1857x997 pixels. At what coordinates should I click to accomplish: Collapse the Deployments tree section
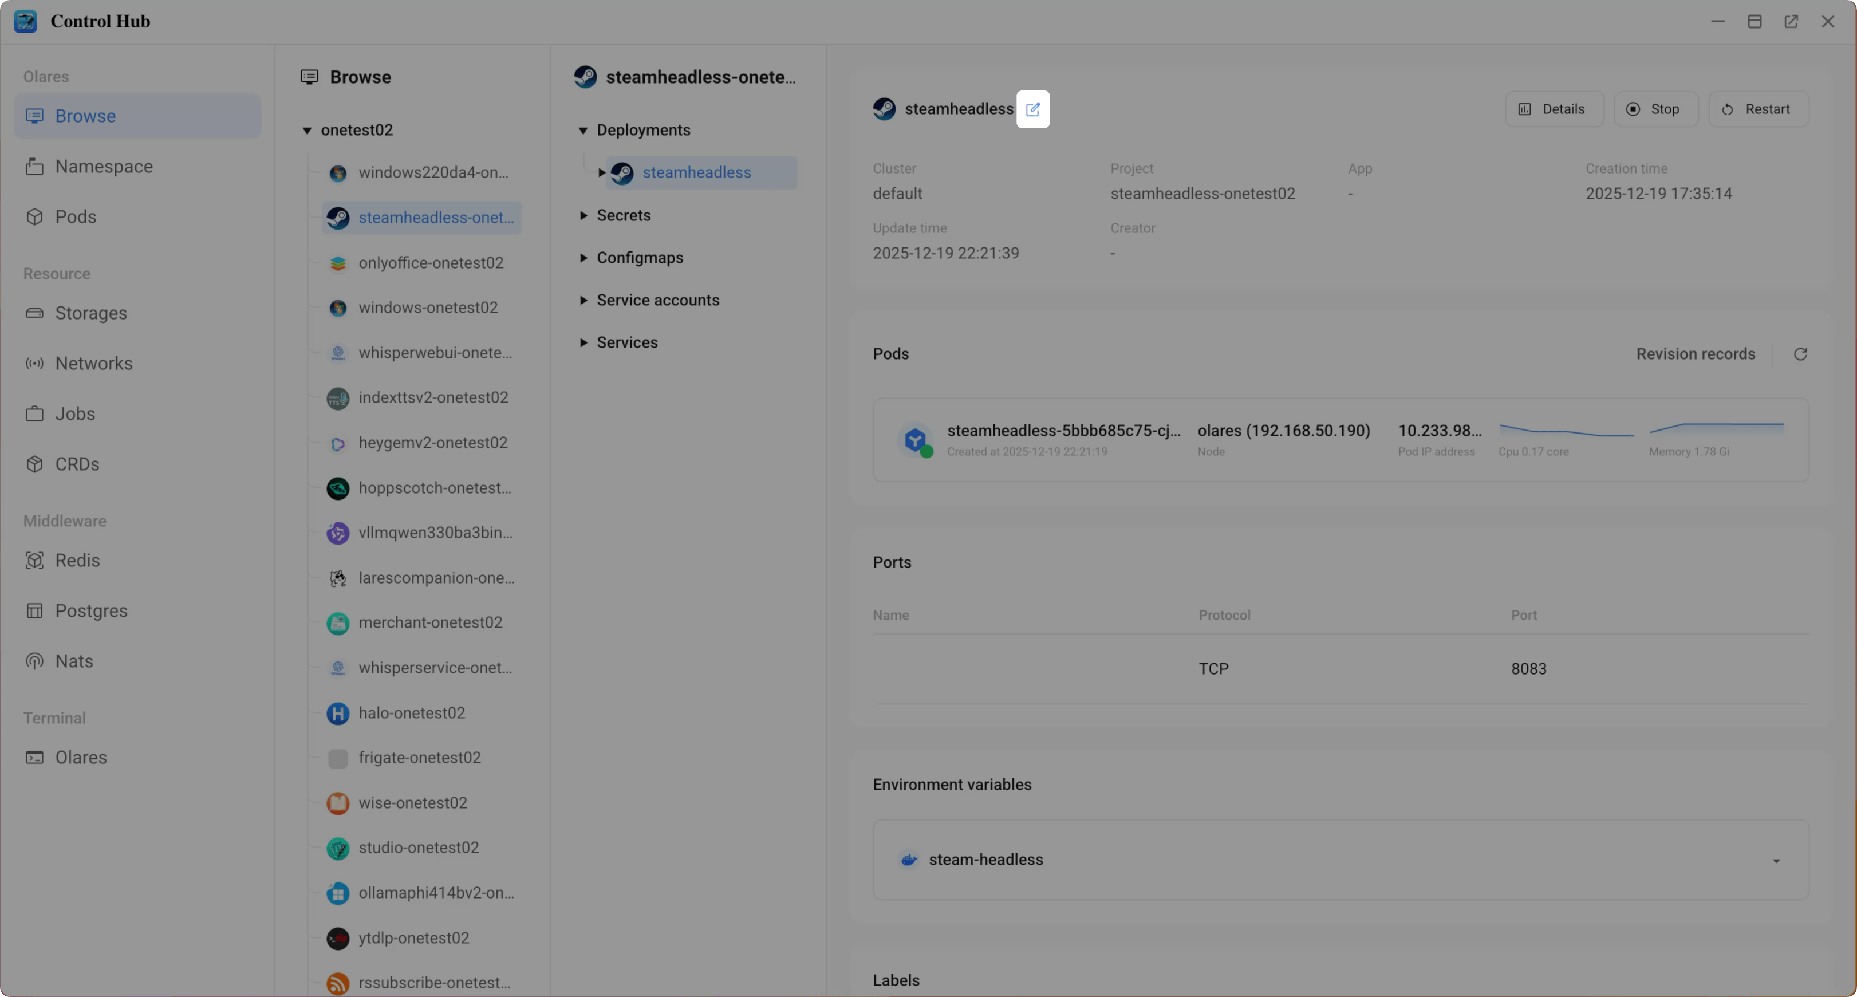tap(584, 130)
